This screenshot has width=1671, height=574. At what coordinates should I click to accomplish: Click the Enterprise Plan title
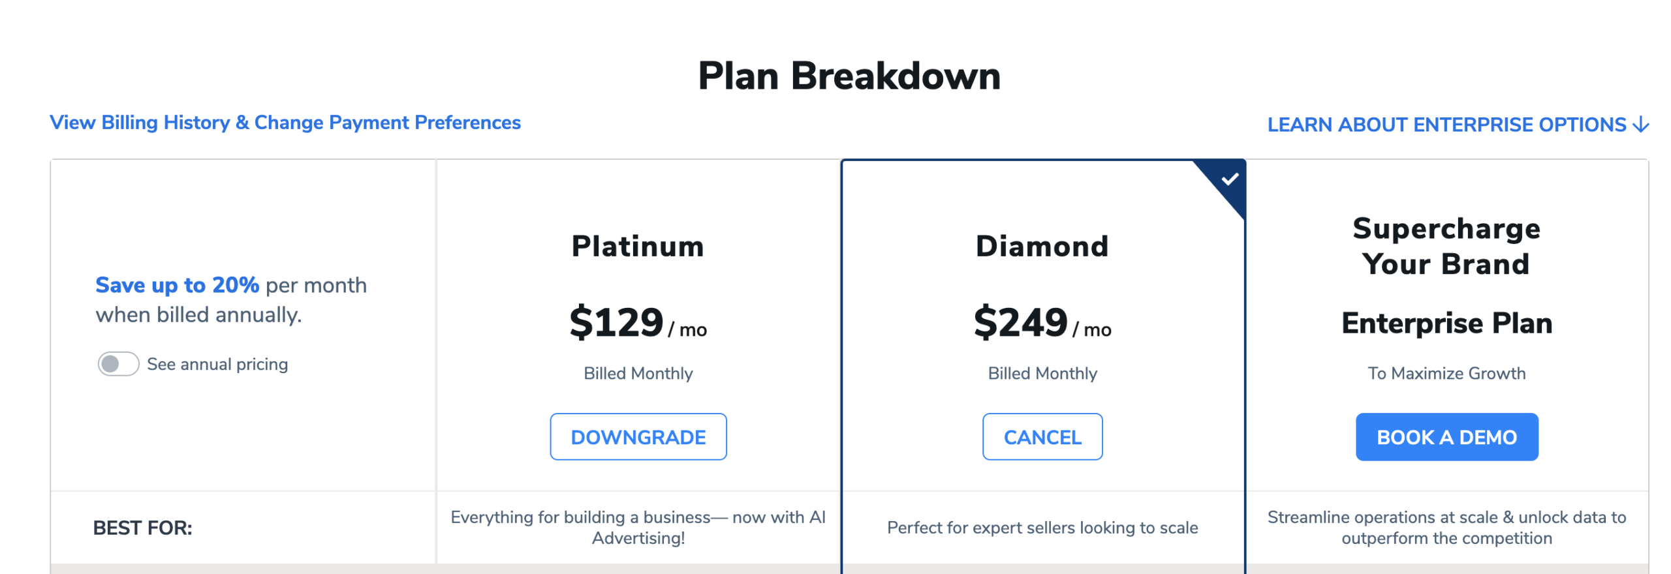coord(1446,324)
